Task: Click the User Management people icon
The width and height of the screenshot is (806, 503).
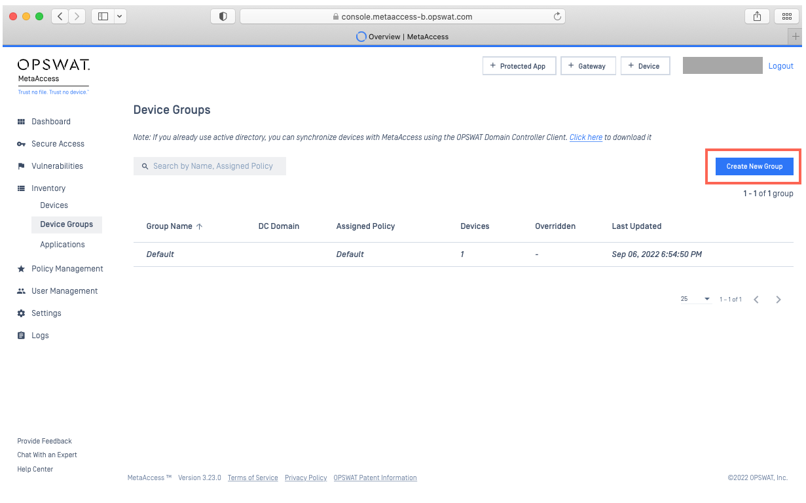Action: click(21, 291)
